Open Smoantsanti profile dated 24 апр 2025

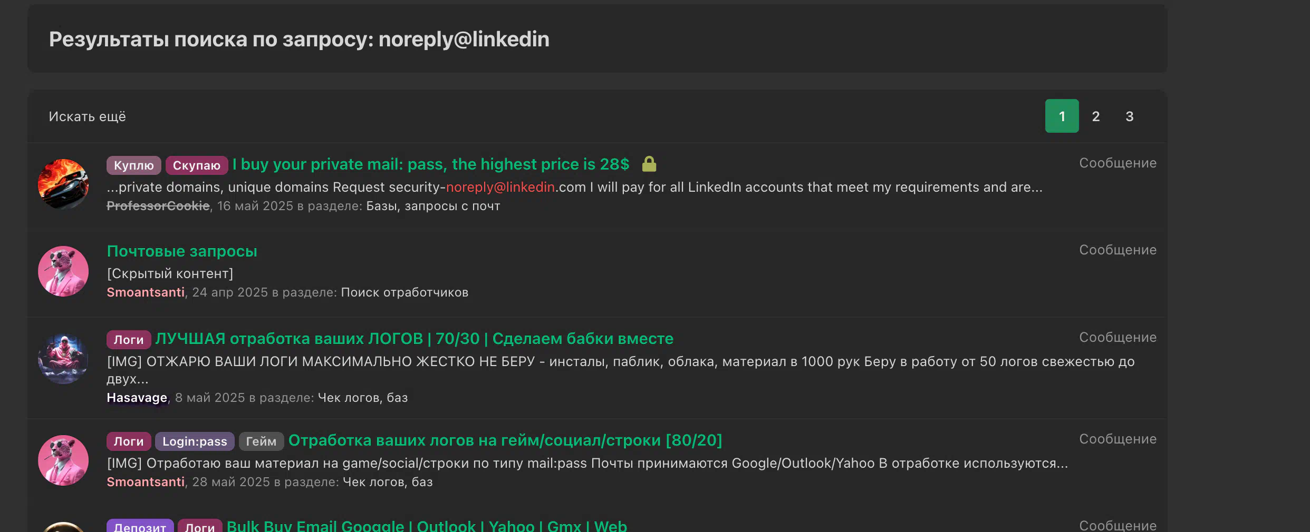click(x=146, y=292)
